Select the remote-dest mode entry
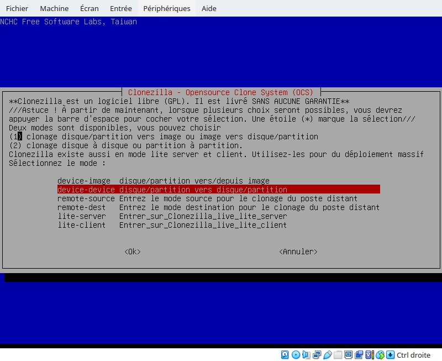 click(x=219, y=207)
